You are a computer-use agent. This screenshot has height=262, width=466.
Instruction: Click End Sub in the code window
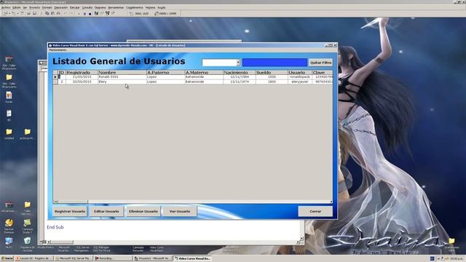pos(55,227)
